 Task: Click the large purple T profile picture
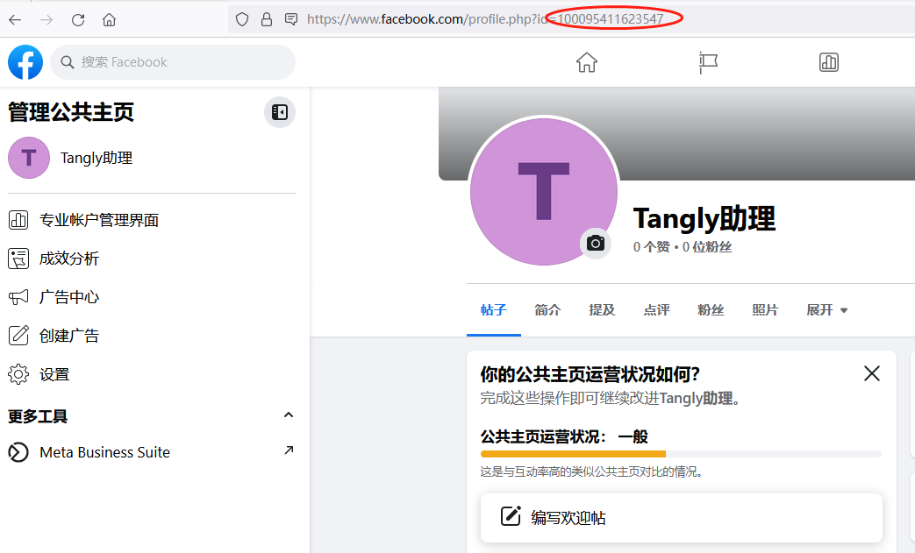pos(543,191)
